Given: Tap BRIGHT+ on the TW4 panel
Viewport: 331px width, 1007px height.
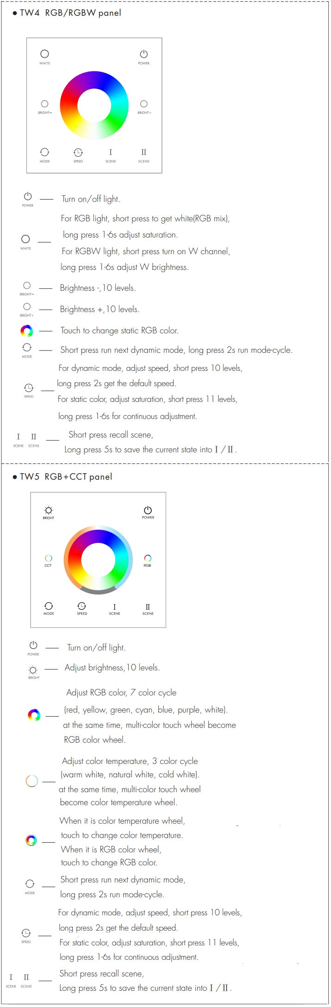Looking at the screenshot, I should [144, 104].
